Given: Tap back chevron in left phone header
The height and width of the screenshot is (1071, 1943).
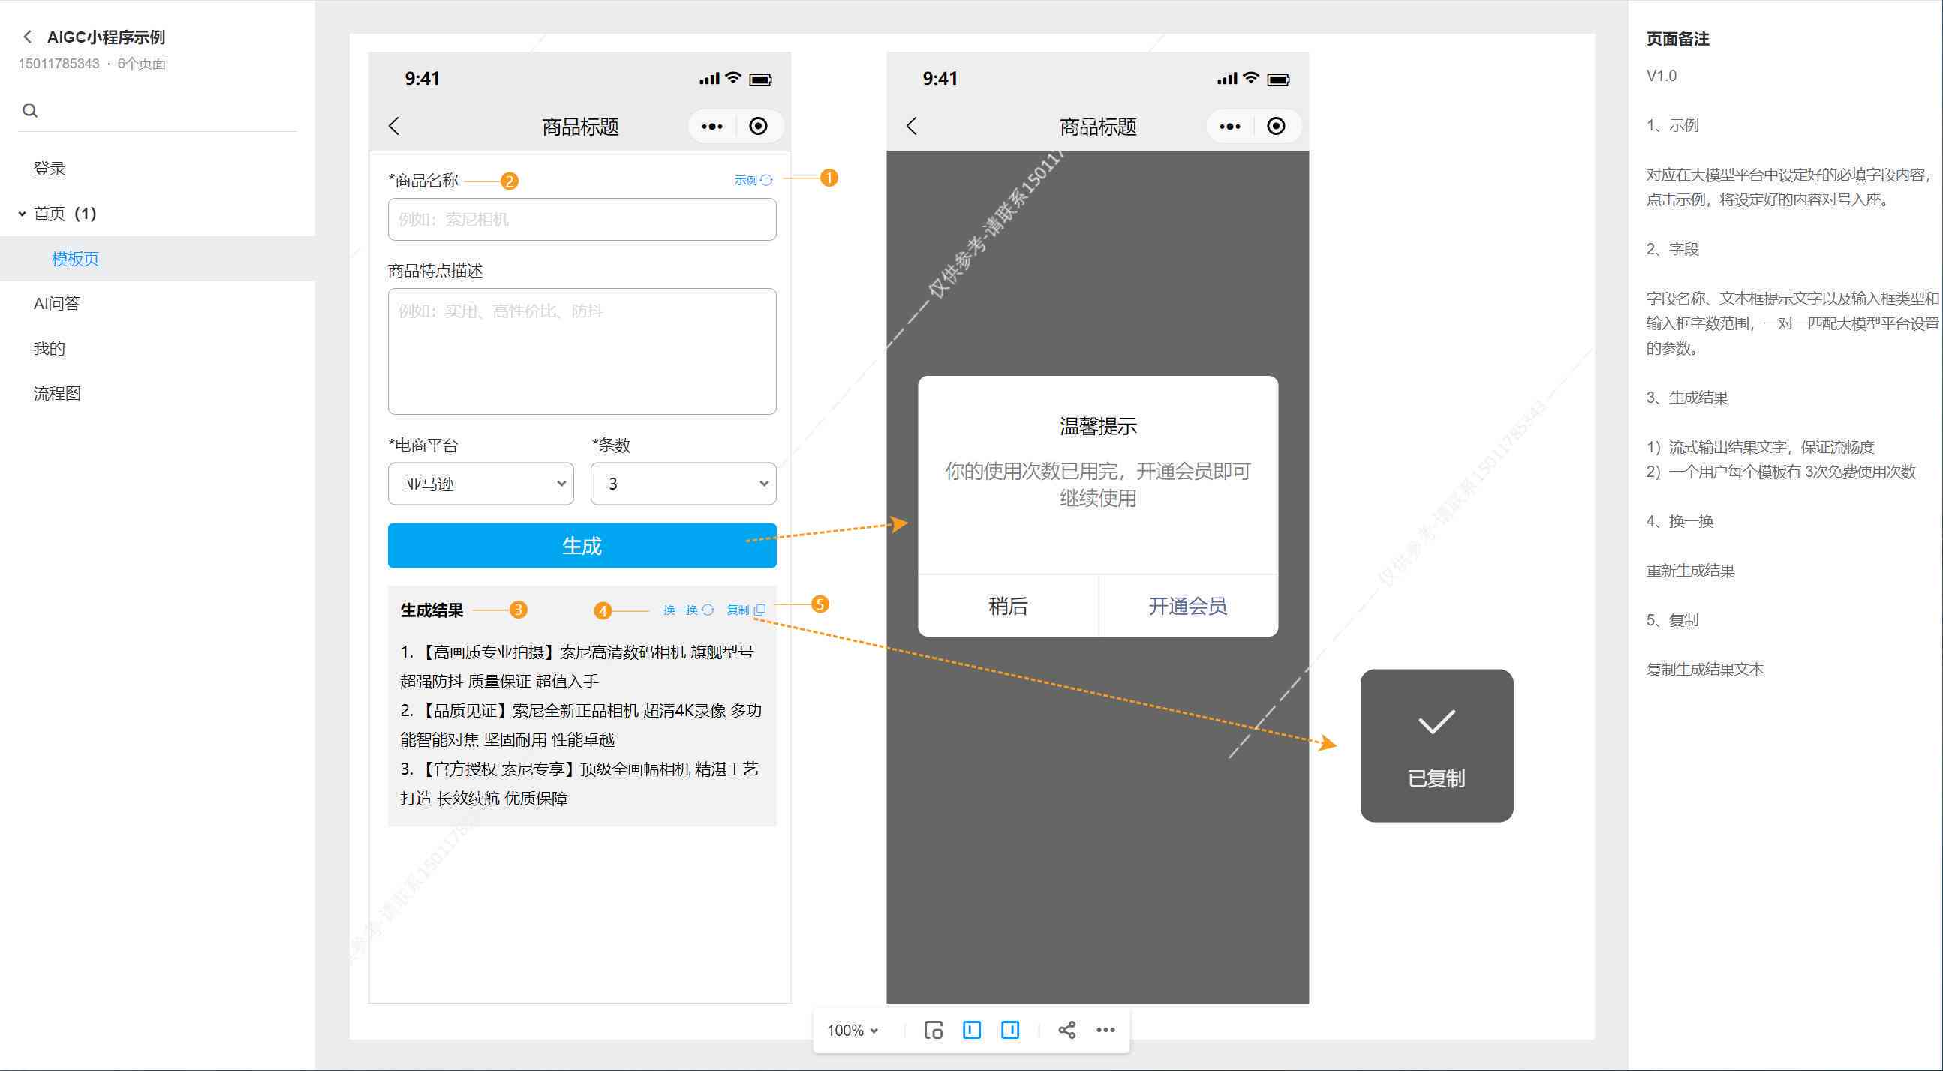Looking at the screenshot, I should click(394, 126).
